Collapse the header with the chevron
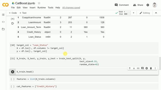161x90 pixels. [x=156, y=13]
